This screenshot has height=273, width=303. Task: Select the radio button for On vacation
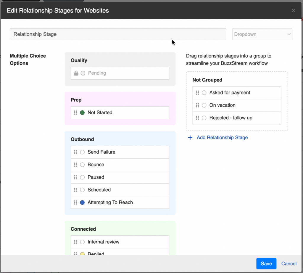tap(204, 105)
